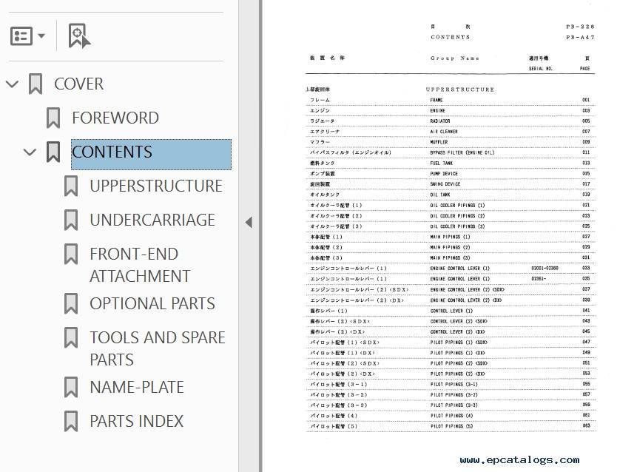Open the TOOLS AND SPARE PARTS bookmark

(158, 348)
